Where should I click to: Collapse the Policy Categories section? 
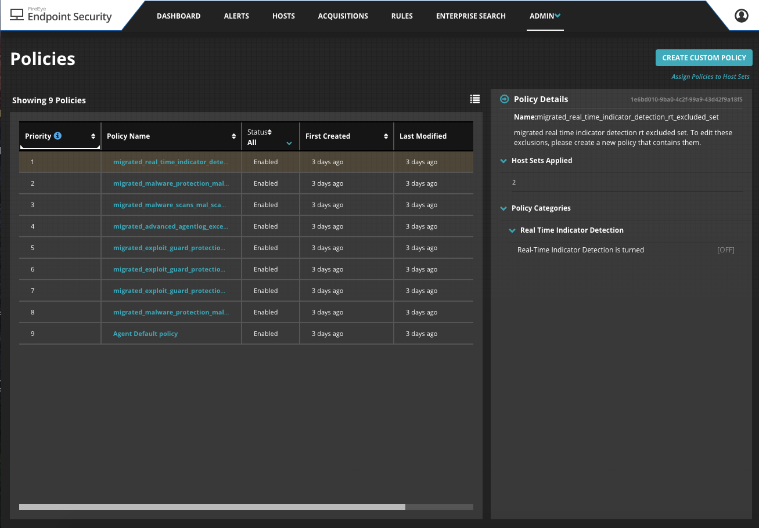tap(503, 208)
